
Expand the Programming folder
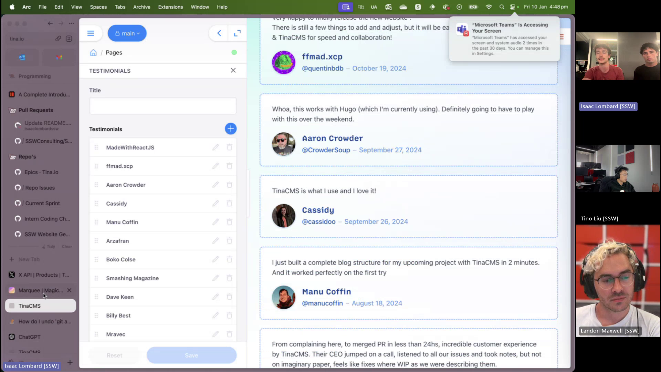click(x=34, y=76)
